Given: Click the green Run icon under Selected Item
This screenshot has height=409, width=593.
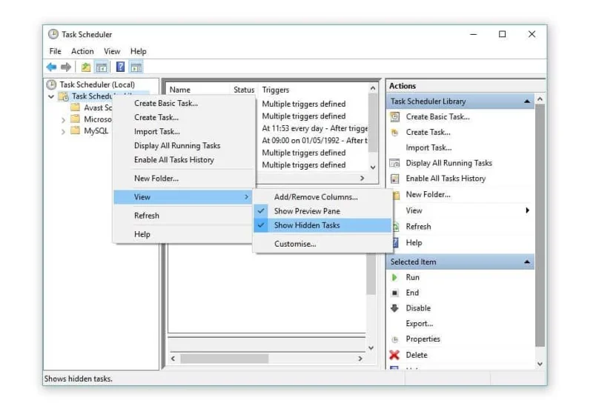Looking at the screenshot, I should coord(394,277).
